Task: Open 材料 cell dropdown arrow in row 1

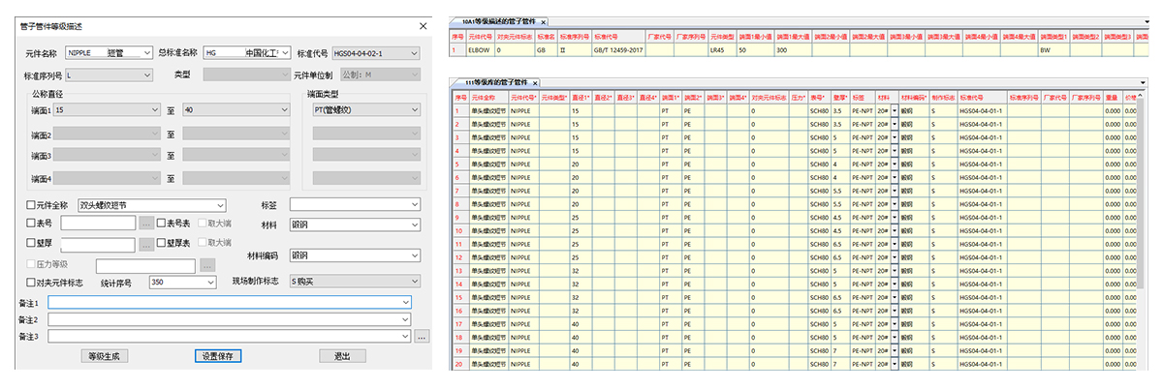Action: tap(895, 111)
